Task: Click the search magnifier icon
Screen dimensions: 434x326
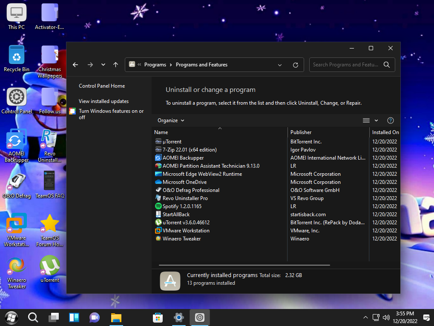Action: tap(386, 65)
